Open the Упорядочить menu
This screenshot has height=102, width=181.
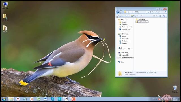coord(123,16)
